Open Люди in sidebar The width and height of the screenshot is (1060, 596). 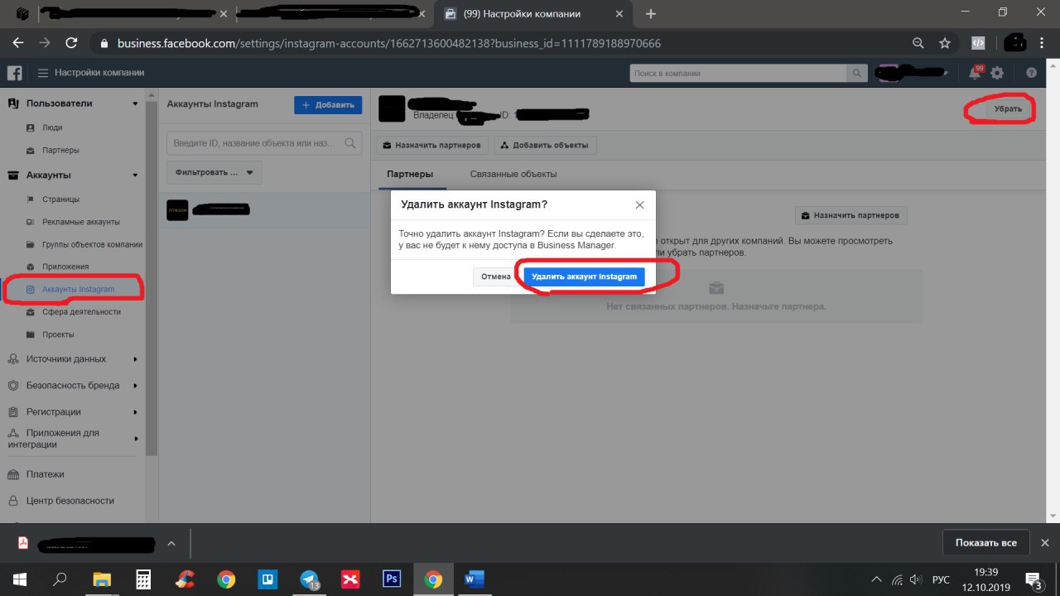[52, 127]
